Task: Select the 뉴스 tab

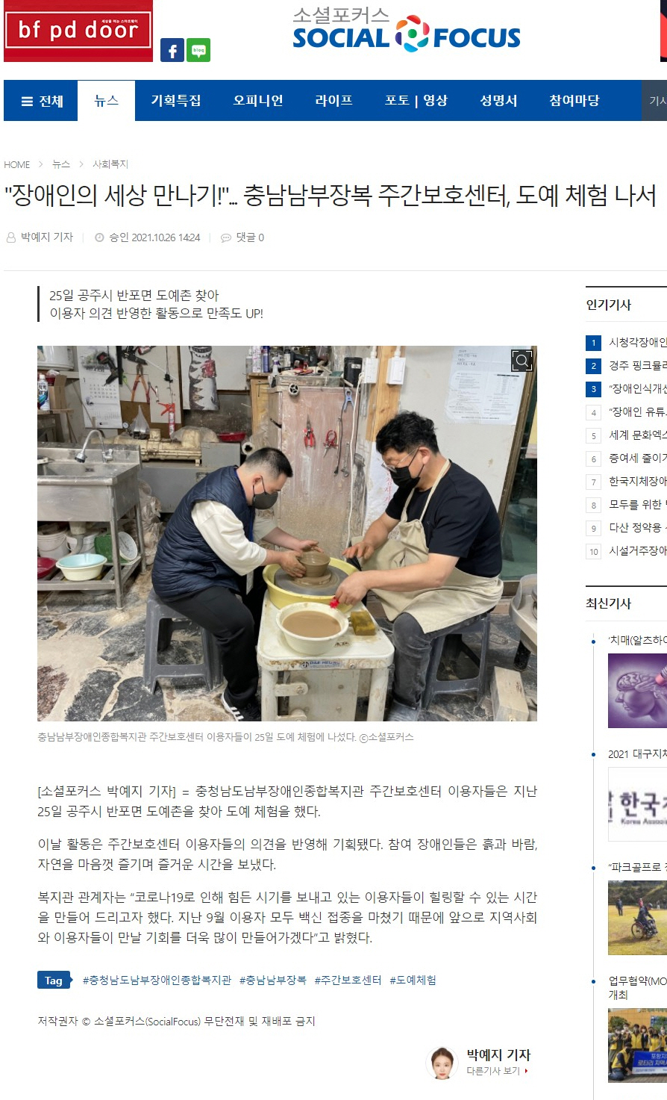Action: [x=107, y=101]
